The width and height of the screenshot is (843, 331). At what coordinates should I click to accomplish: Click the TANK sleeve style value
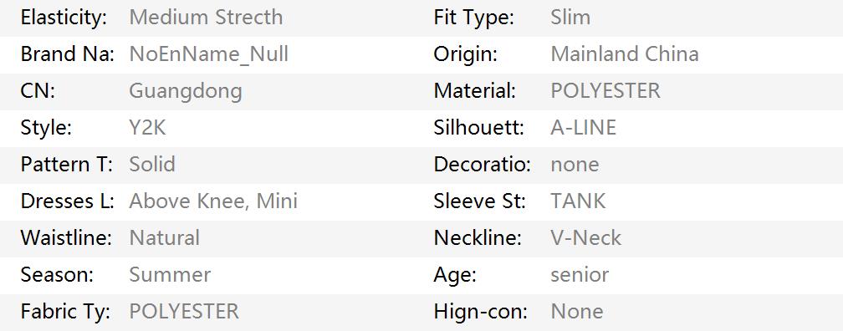(x=578, y=201)
